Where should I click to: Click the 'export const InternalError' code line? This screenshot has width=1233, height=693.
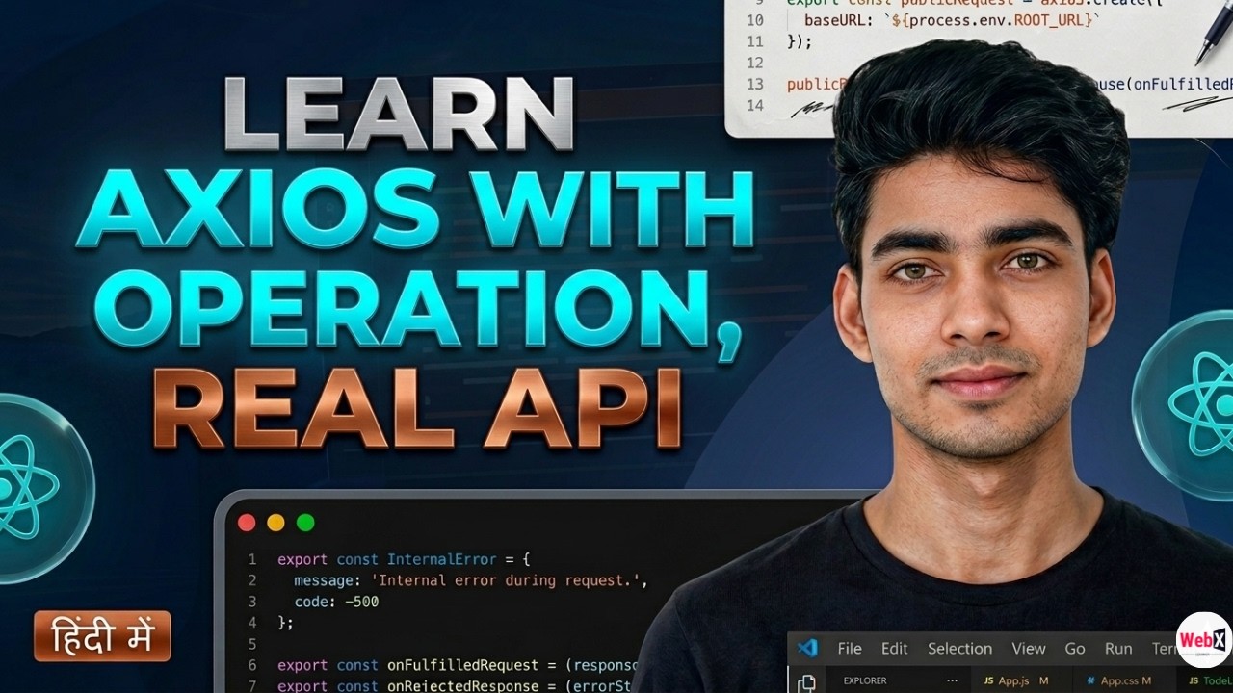click(x=405, y=559)
